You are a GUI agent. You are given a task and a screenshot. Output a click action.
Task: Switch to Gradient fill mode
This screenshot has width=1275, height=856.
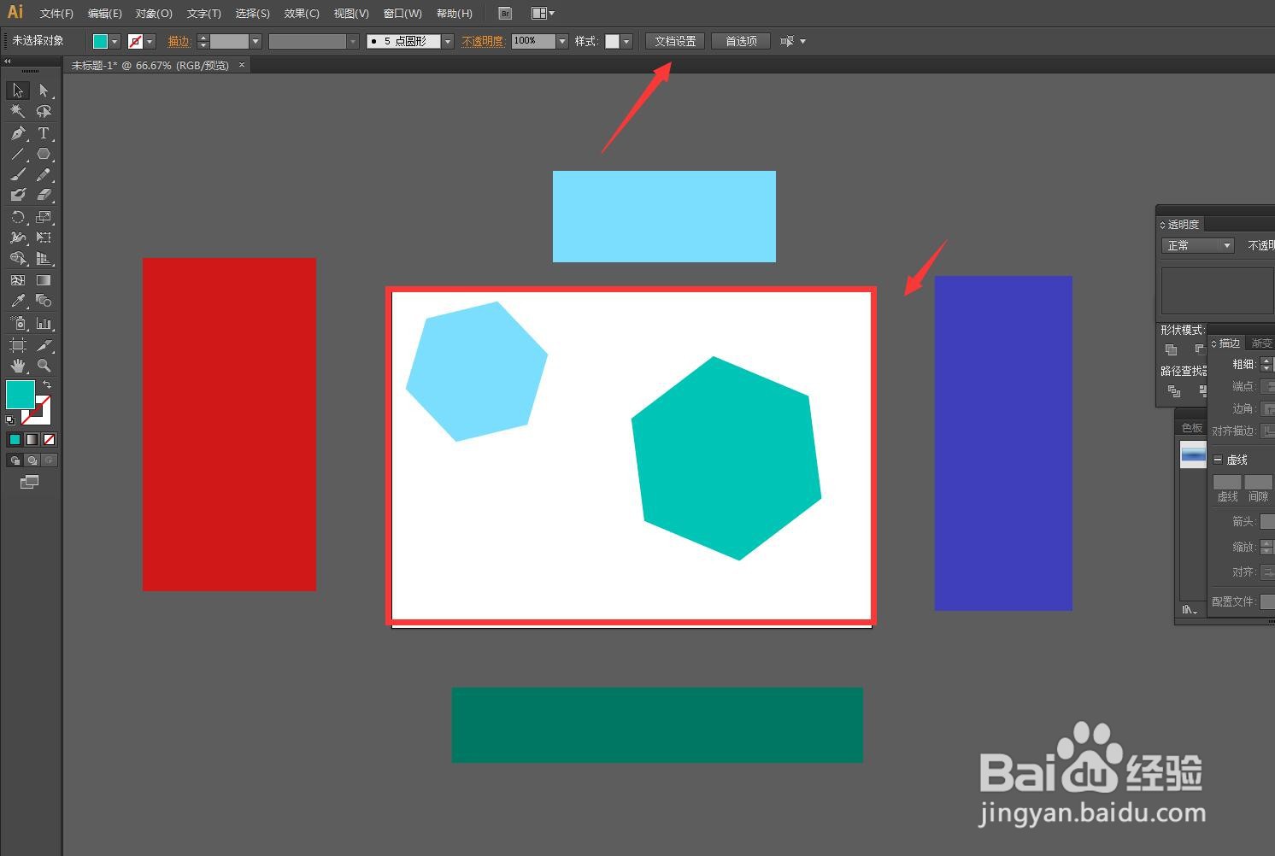pyautogui.click(x=32, y=440)
